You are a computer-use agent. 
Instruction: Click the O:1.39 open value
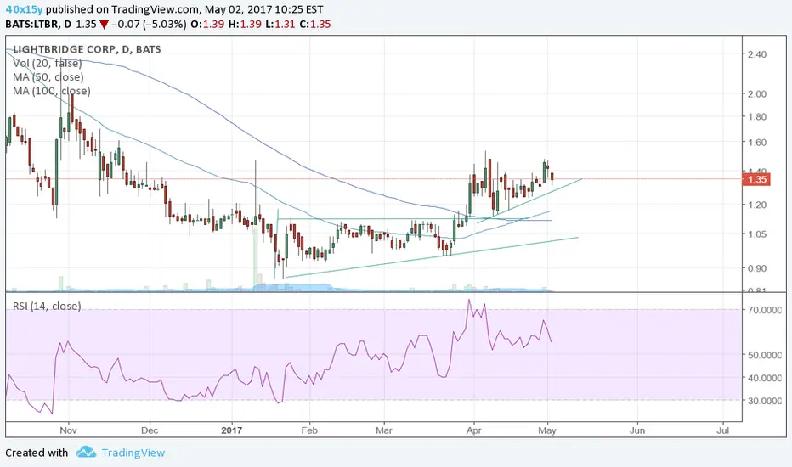[x=207, y=24]
